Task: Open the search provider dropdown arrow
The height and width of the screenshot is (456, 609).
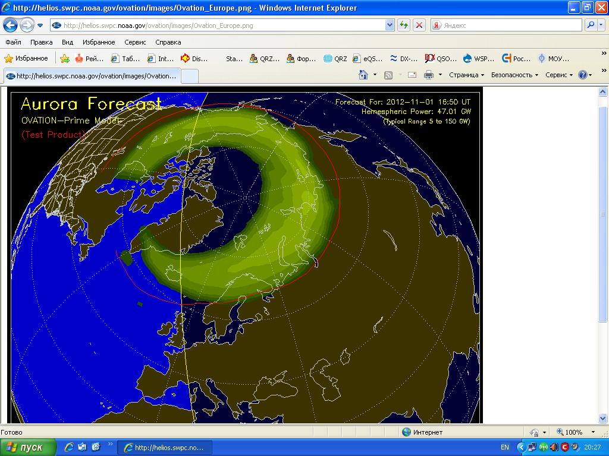Action: click(601, 26)
